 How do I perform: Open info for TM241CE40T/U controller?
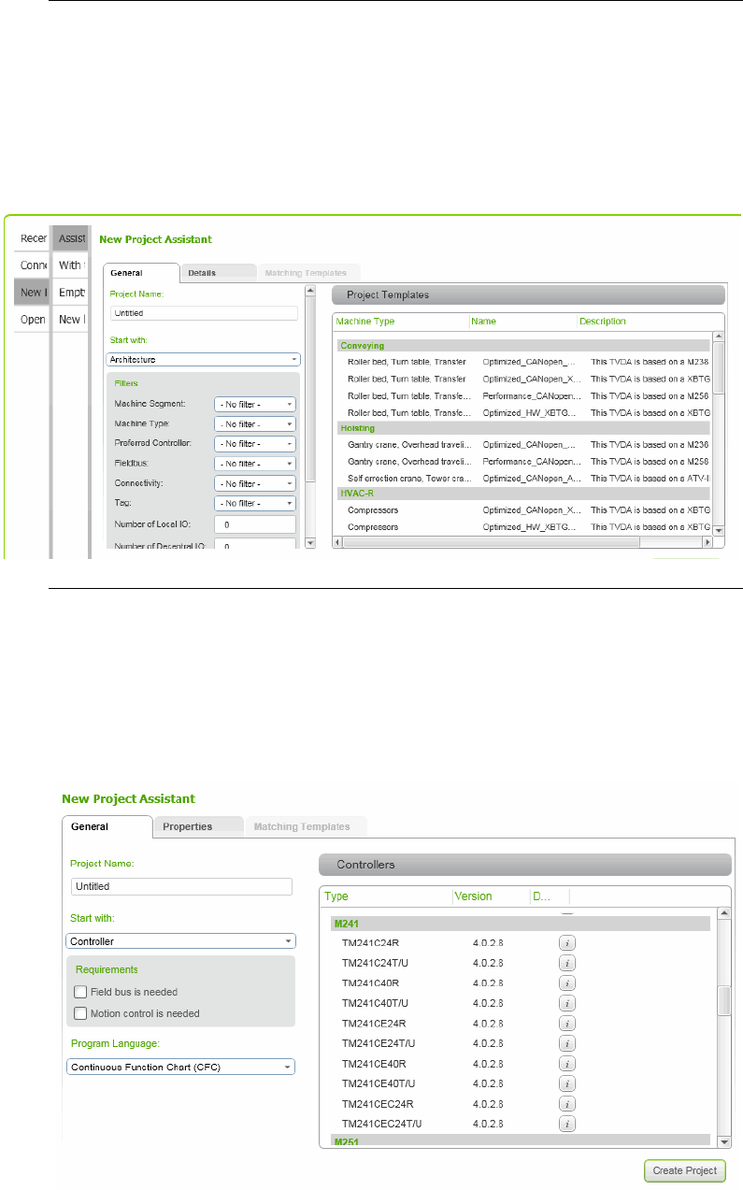pos(567,1083)
